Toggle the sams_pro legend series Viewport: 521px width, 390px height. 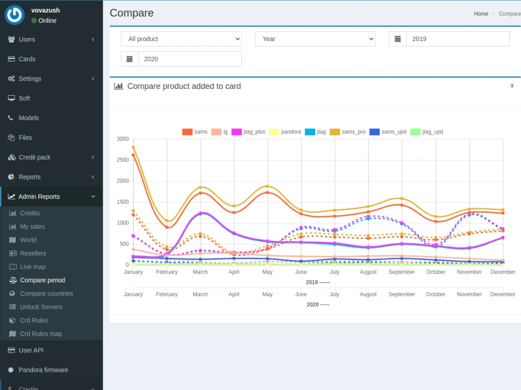(348, 132)
